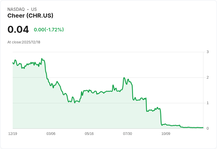The height and width of the screenshot is (149, 217).
Task: Click the 10/09 date on the x-axis
Action: pyautogui.click(x=166, y=134)
